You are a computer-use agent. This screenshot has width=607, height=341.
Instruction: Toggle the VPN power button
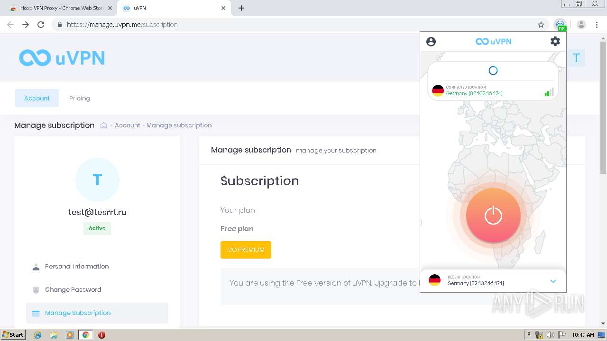[x=493, y=215]
